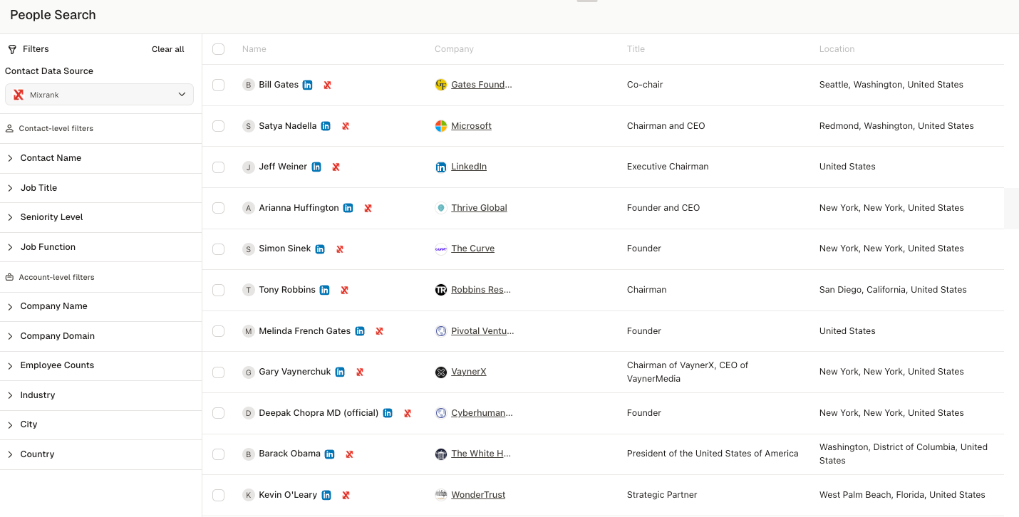Click the Microsoft company logo
Viewport: 1019px width, 517px height.
(441, 126)
